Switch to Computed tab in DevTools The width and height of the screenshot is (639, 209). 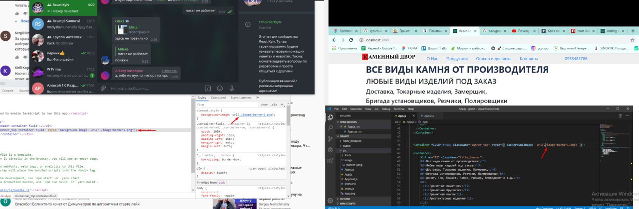(218, 98)
